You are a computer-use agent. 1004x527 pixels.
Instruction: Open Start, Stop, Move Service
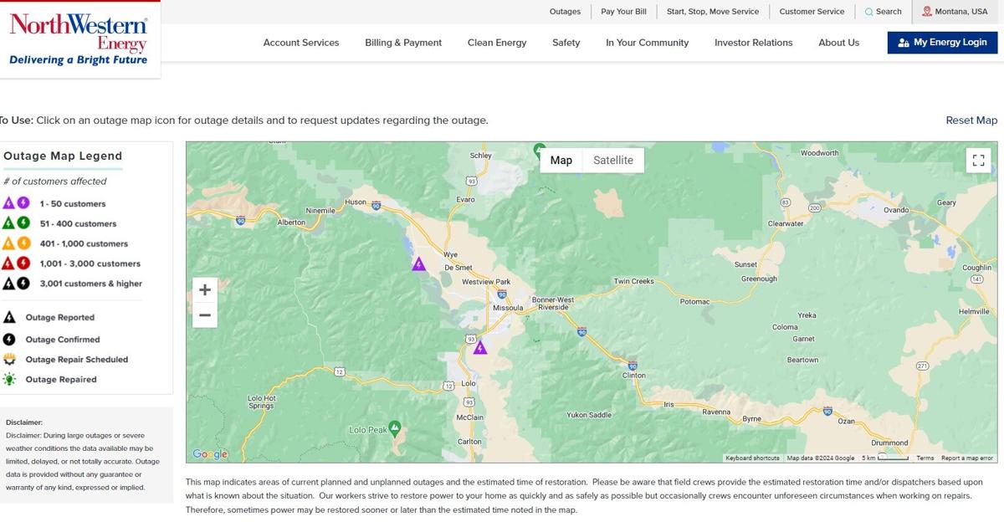click(713, 12)
